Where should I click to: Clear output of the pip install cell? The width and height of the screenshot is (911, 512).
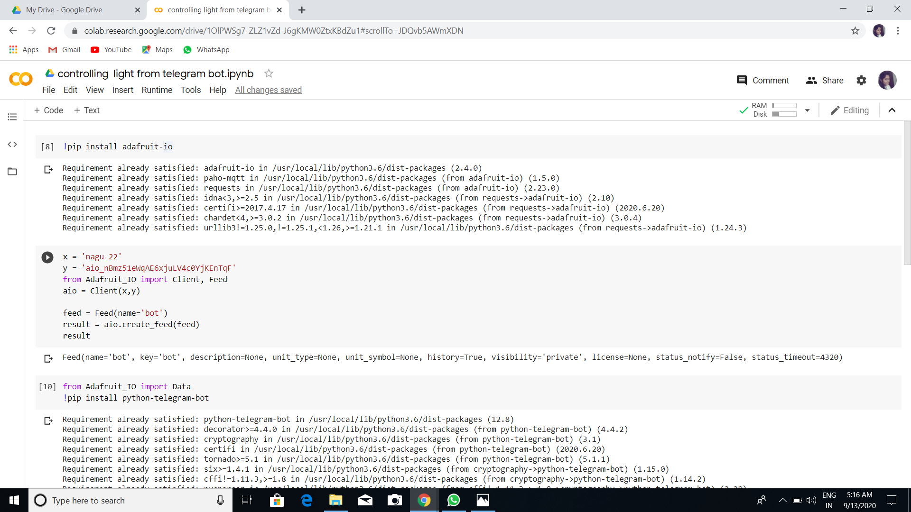48,169
